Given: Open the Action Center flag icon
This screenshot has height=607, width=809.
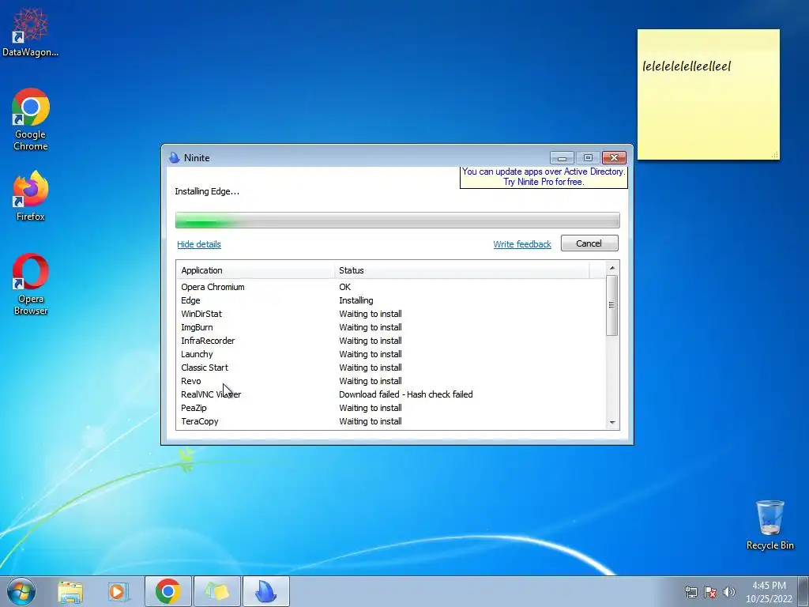Looking at the screenshot, I should (710, 592).
